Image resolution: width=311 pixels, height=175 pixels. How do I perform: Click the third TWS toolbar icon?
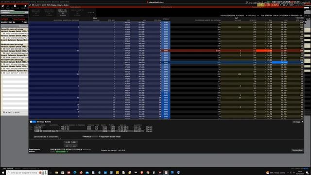[x=15, y=6]
